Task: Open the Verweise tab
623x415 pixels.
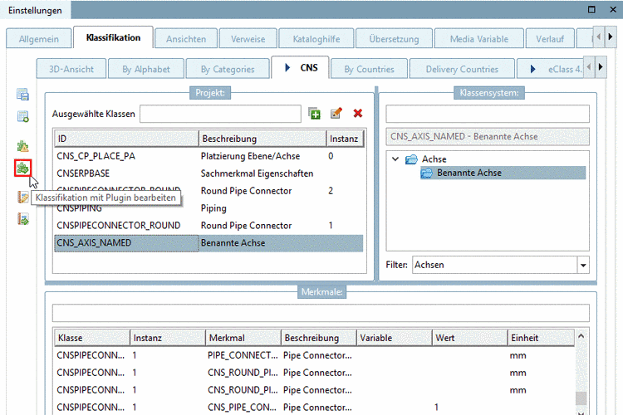Action: (248, 39)
